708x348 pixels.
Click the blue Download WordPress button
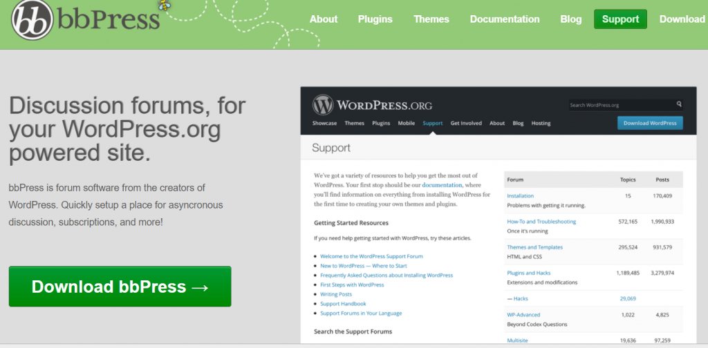650,123
